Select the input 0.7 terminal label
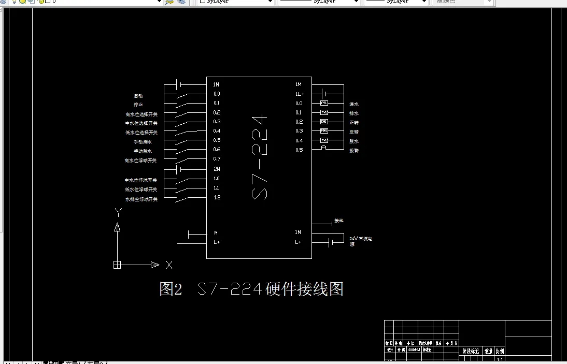The height and width of the screenshot is (364, 567). tap(217, 159)
